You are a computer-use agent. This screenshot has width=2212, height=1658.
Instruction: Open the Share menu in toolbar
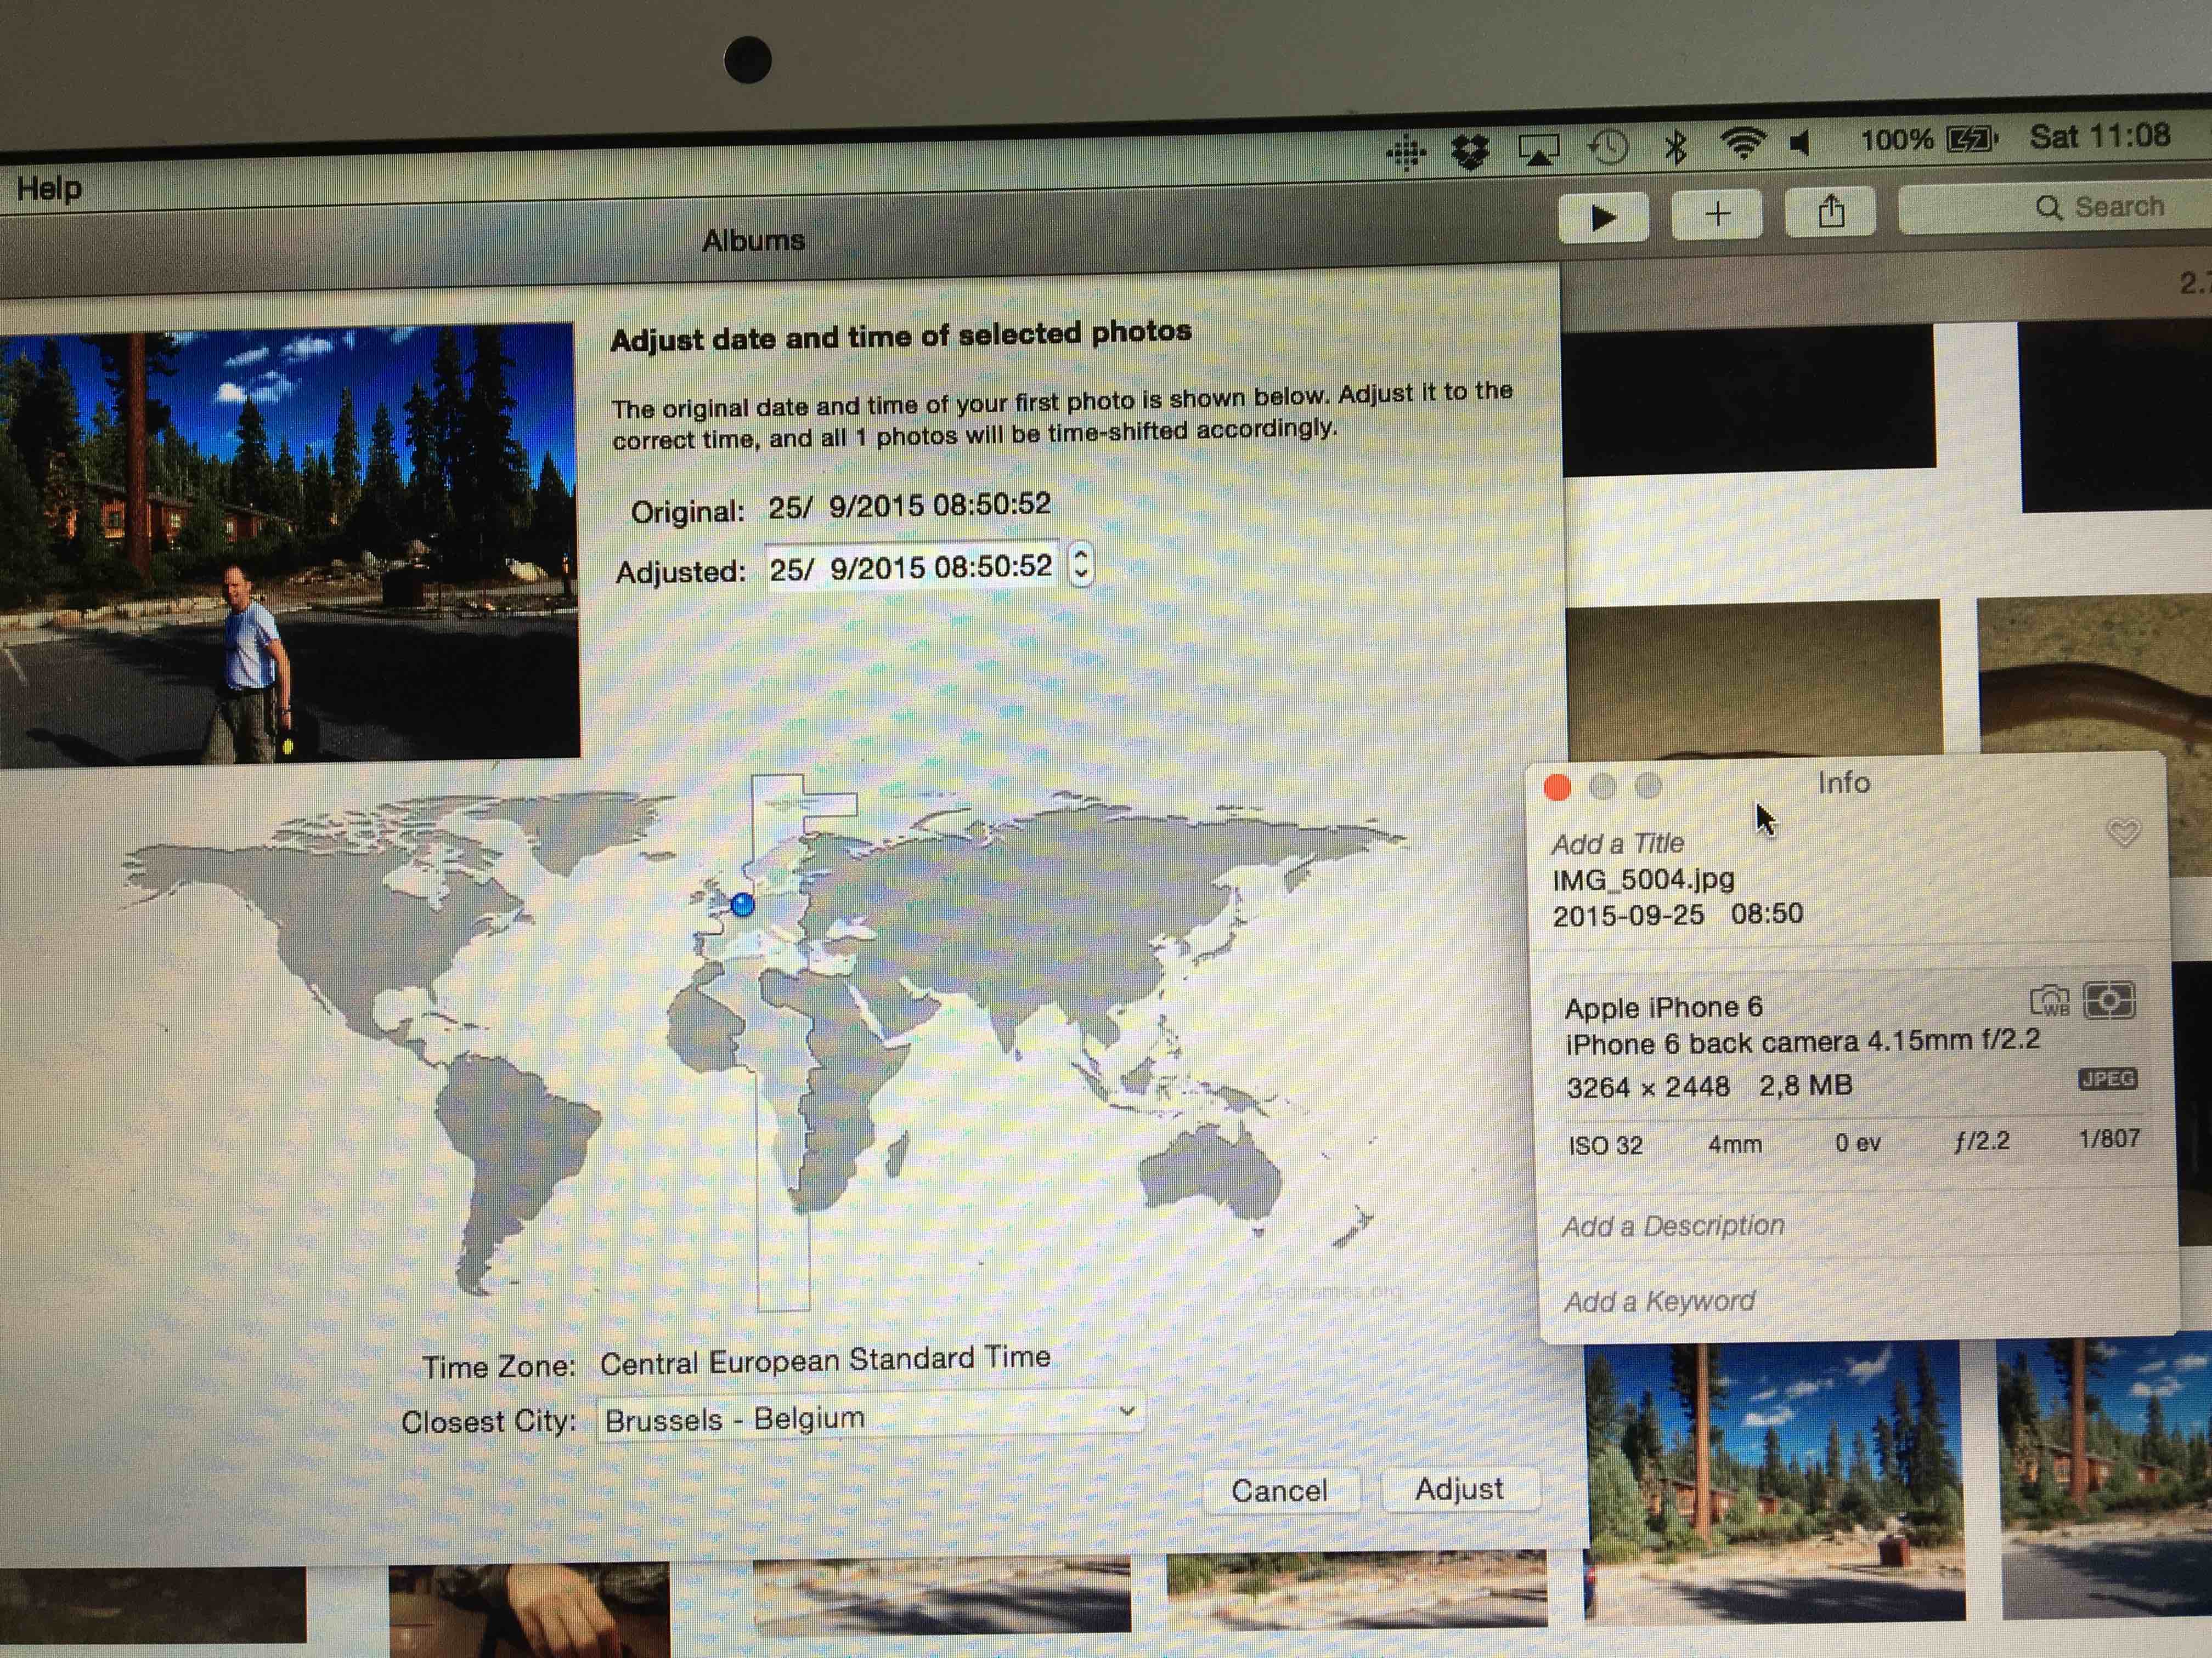coord(1831,211)
